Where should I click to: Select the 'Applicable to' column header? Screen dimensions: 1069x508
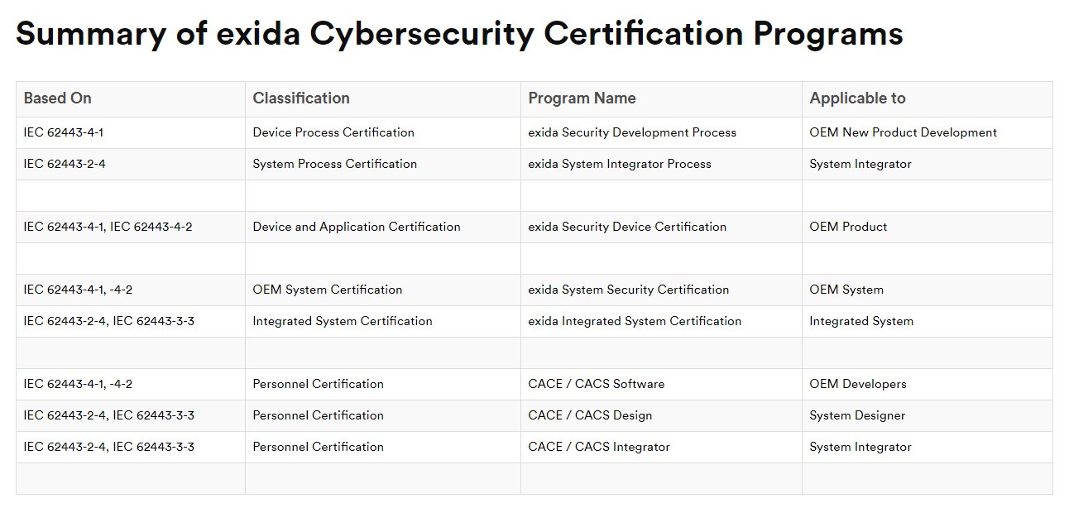tap(928, 98)
